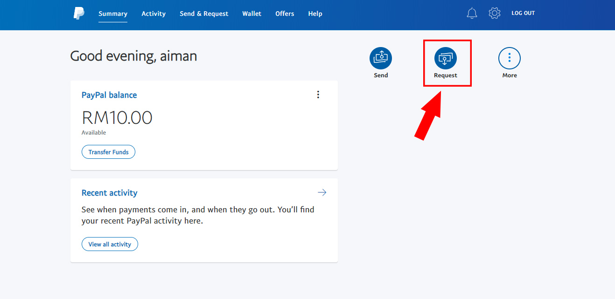The width and height of the screenshot is (615, 299).
Task: Go to the Summary tab
Action: (113, 14)
